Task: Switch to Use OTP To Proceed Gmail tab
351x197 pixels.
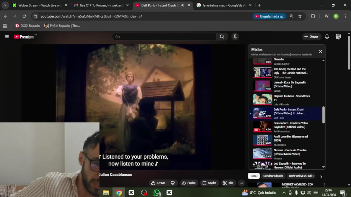Action: click(x=101, y=5)
